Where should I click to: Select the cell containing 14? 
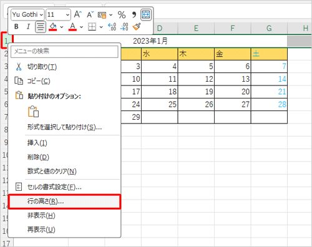(269, 79)
